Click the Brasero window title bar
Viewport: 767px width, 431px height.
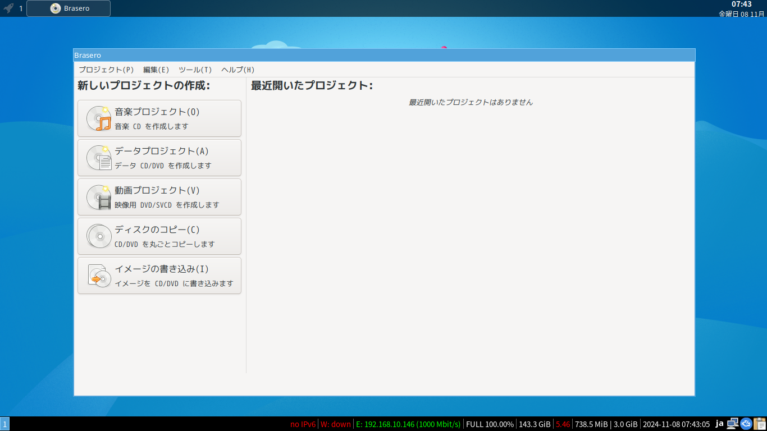[384, 55]
